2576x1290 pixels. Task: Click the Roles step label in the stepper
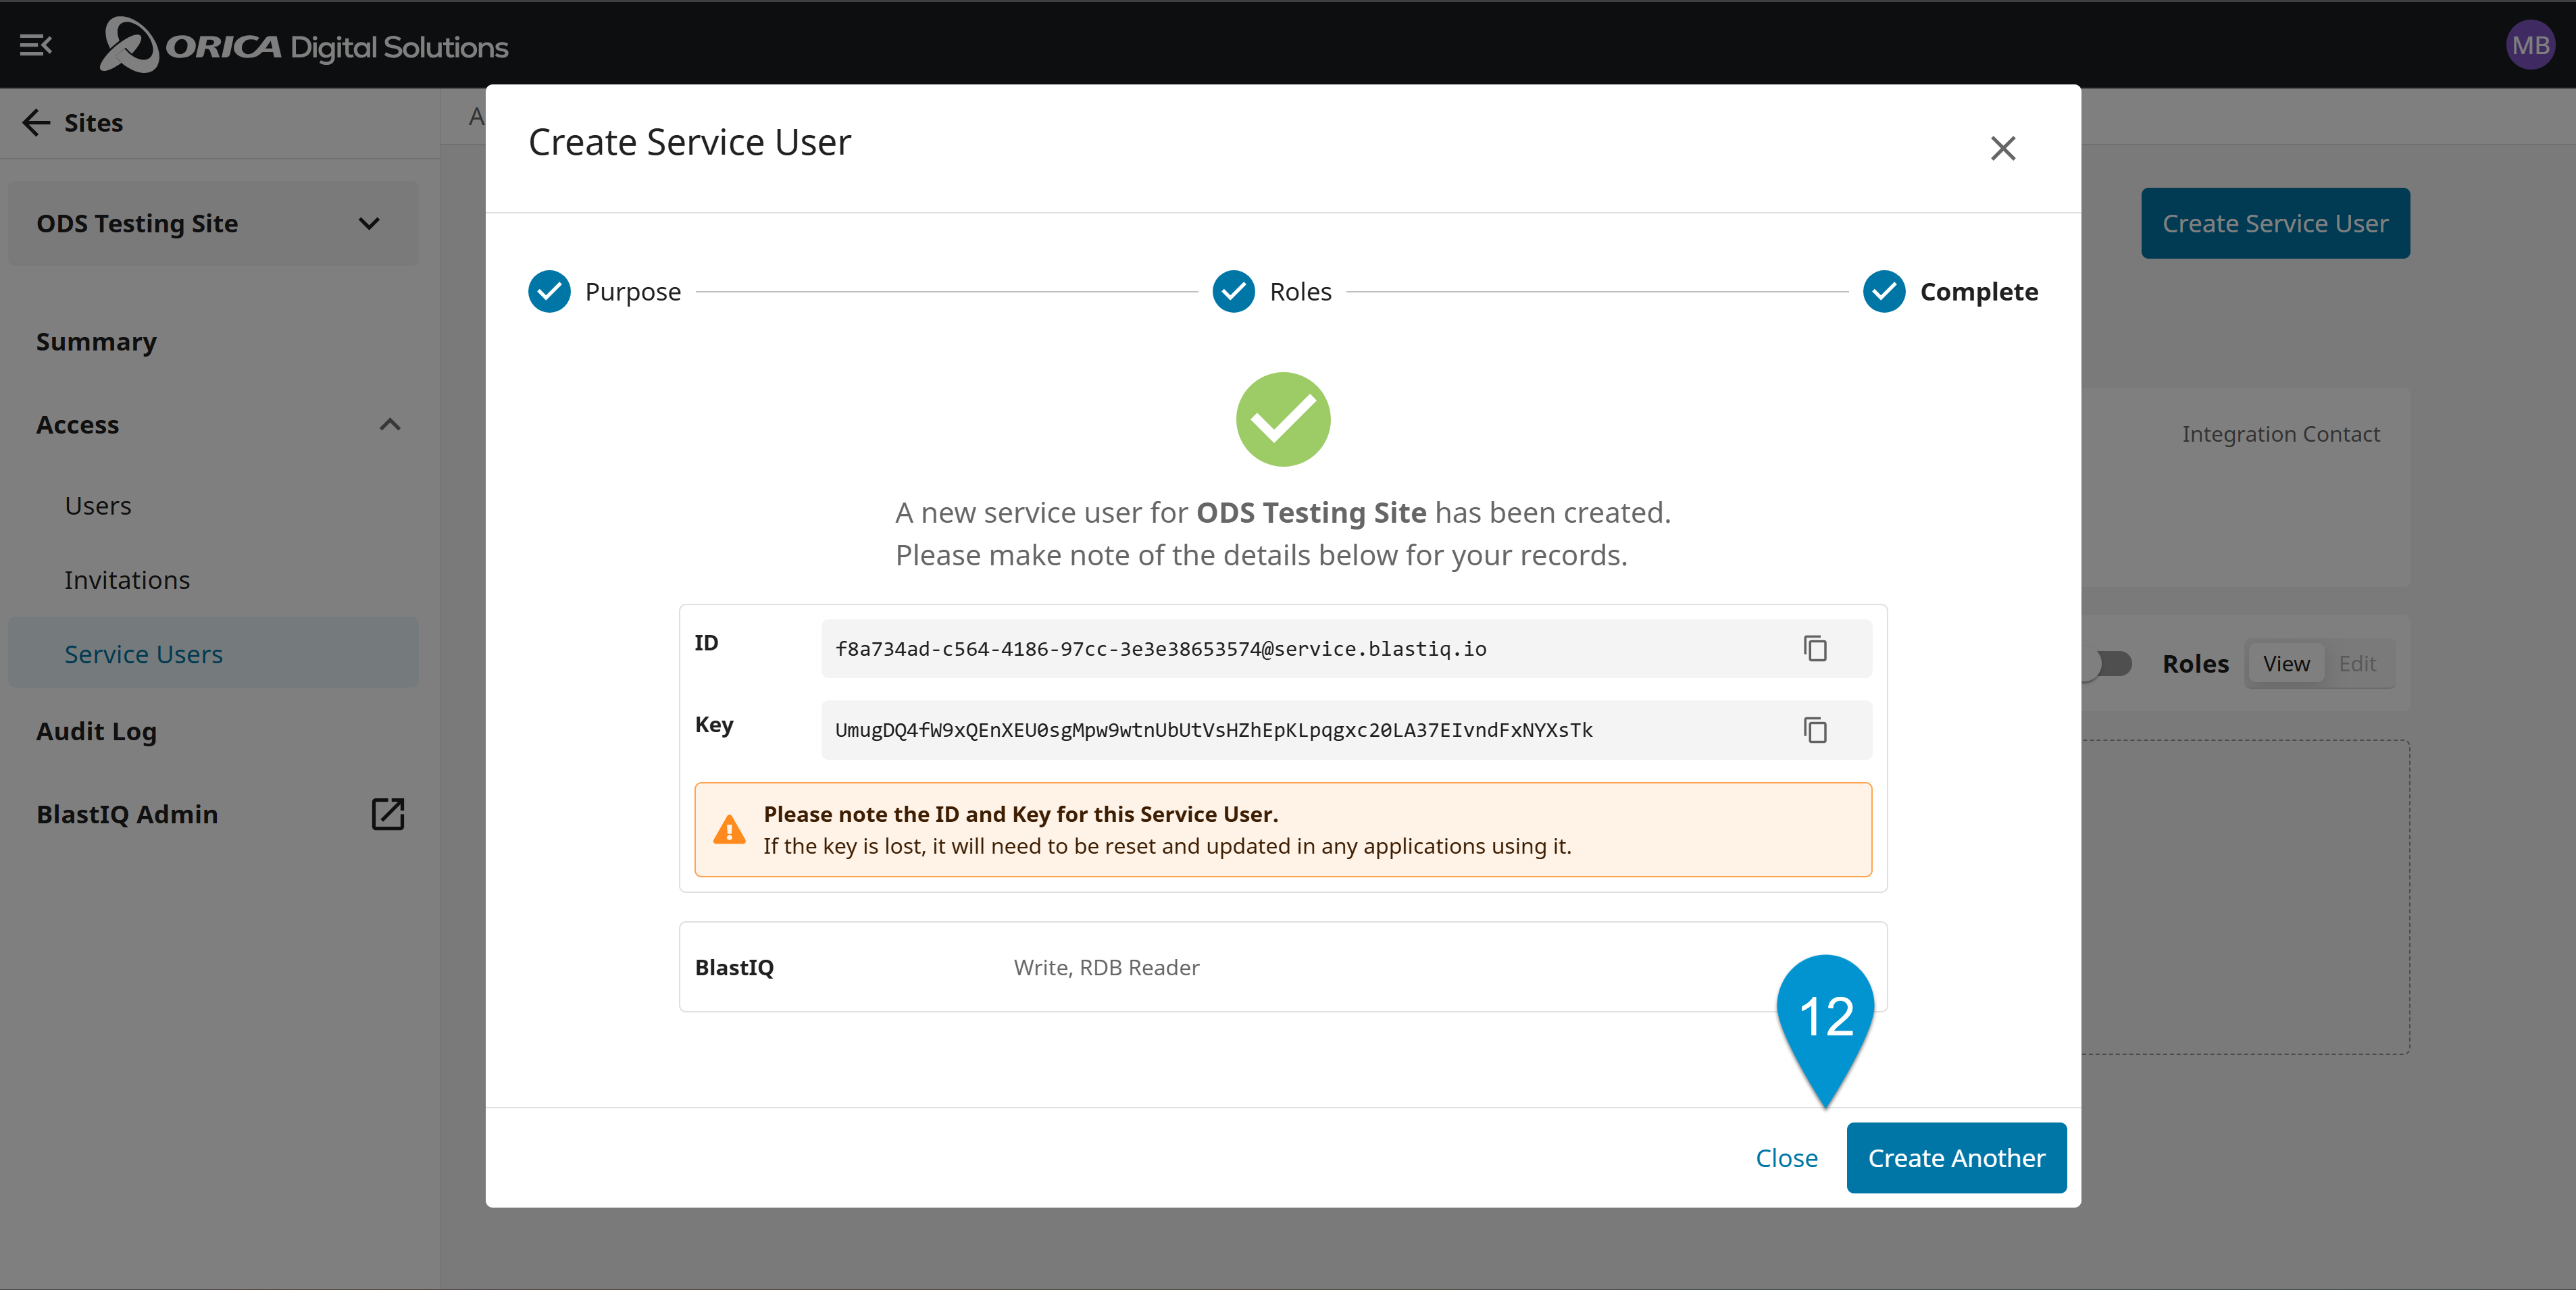1300,291
